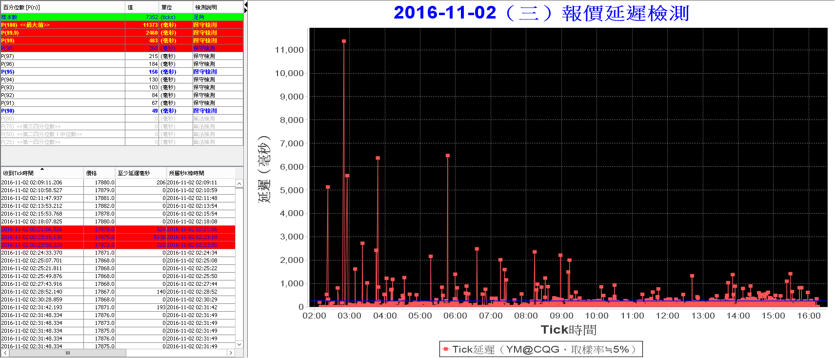The height and width of the screenshot is (358, 835).
Task: Sort by 至少延遲毫秒 column header
Action: [x=141, y=173]
